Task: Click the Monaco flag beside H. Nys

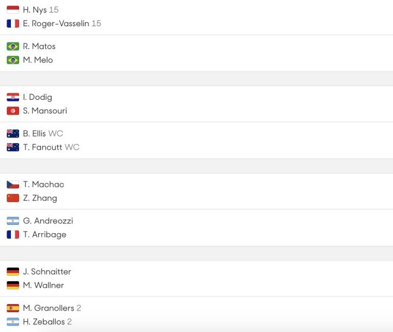Action: pyautogui.click(x=13, y=10)
